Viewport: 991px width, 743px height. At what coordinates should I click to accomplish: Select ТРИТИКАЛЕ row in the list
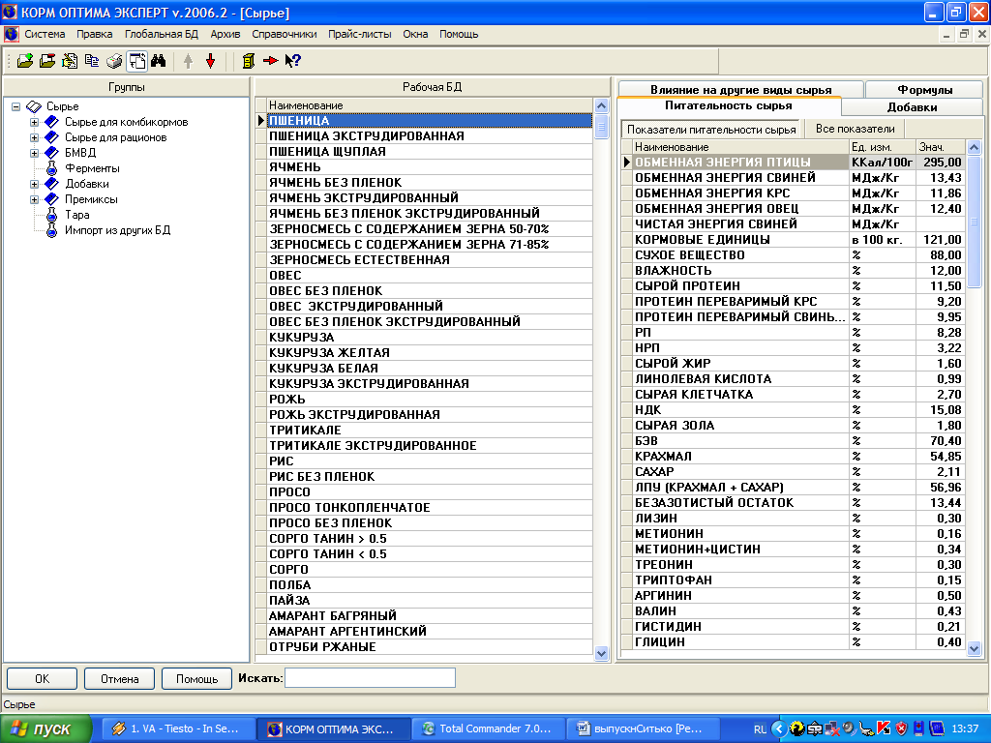pos(430,431)
